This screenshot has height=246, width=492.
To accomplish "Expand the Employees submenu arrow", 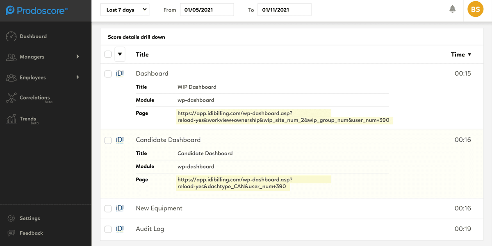I will point(77,77).
